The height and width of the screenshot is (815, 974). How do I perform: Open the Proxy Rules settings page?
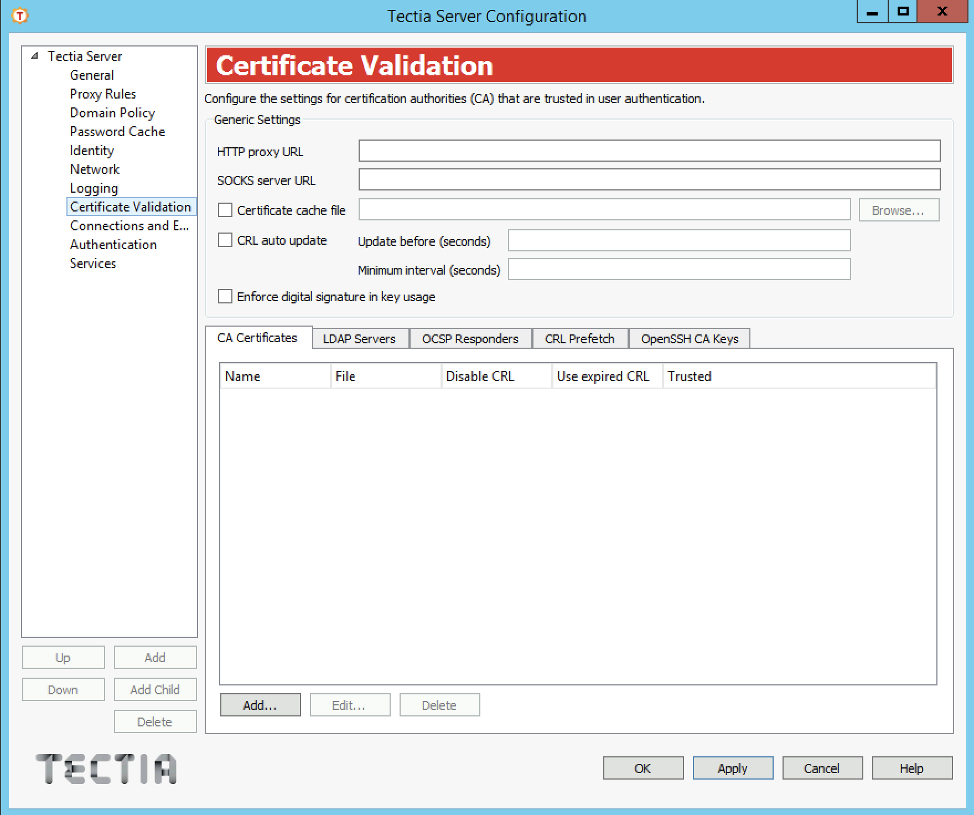point(102,94)
